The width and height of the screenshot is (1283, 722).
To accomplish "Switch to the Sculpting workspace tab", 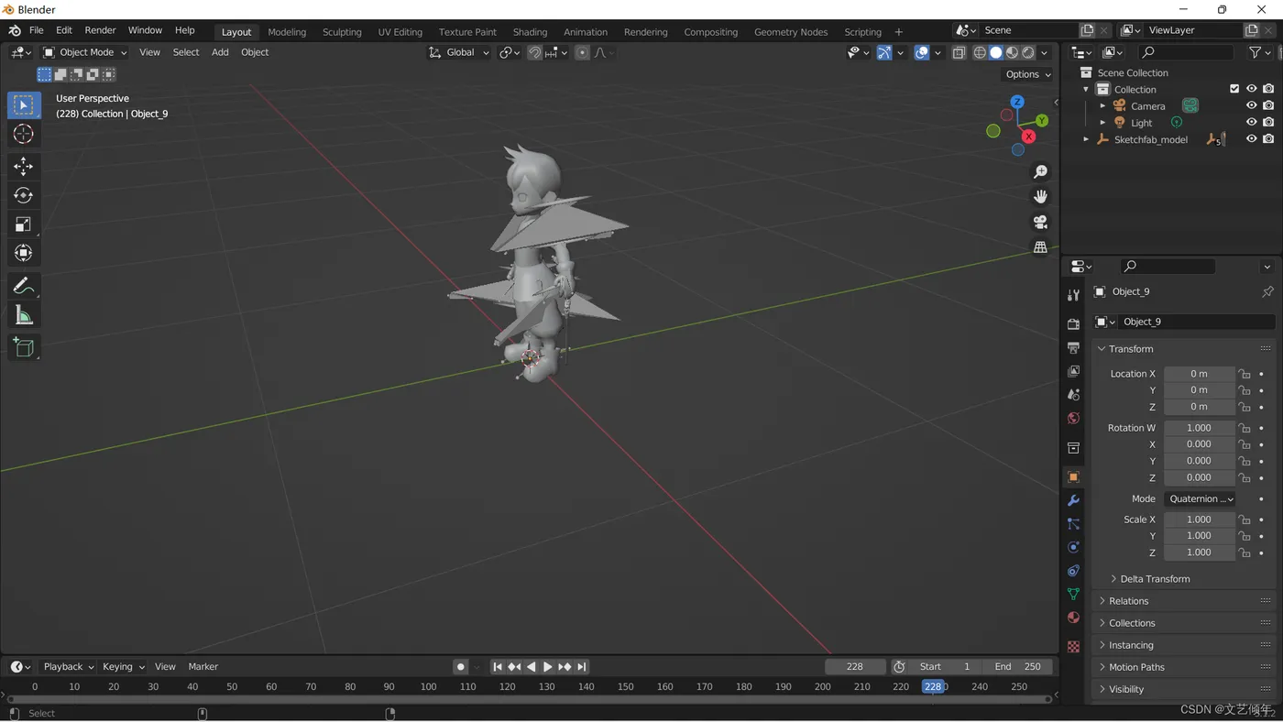I will 342,32.
